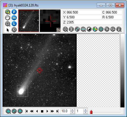Toggle the blue M button
This screenshot has height=117, width=127.
click(14, 18)
